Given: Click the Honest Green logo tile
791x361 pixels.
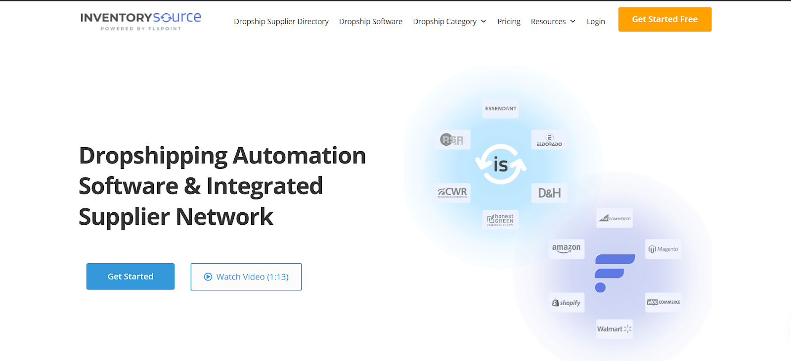Looking at the screenshot, I should (x=500, y=220).
